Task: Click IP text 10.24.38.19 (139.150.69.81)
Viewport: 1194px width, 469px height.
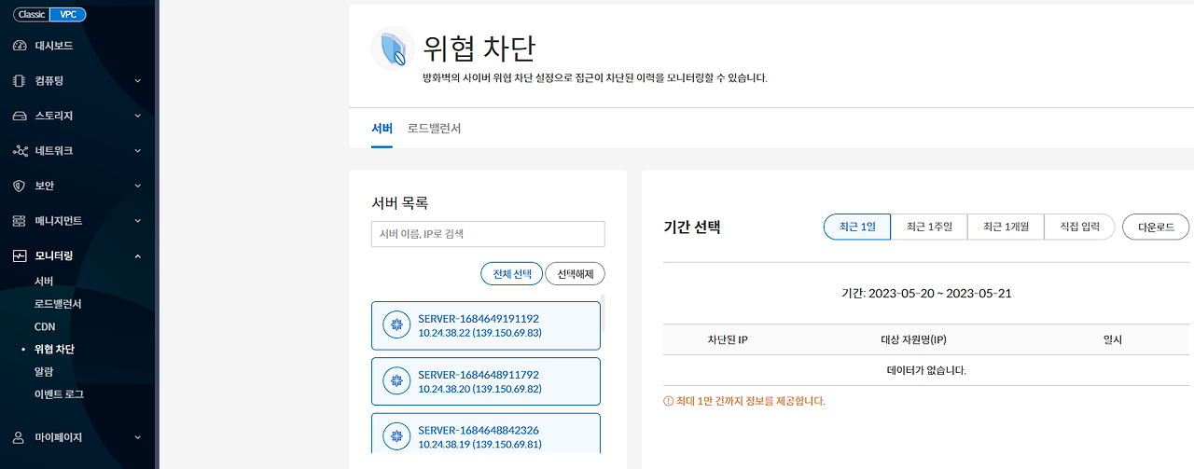Action: pyautogui.click(x=479, y=445)
